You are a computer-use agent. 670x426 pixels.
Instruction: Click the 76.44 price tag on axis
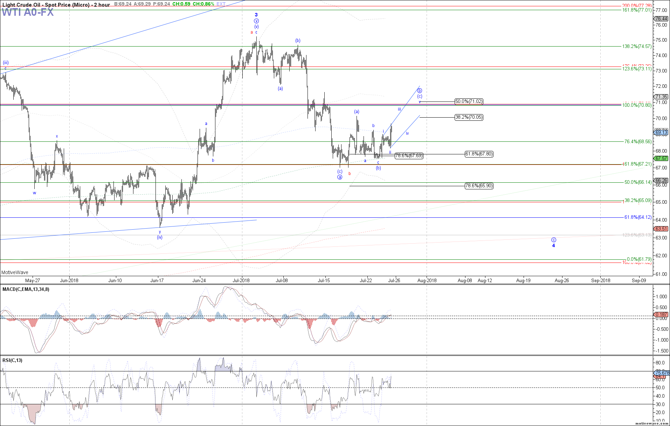[661, 19]
